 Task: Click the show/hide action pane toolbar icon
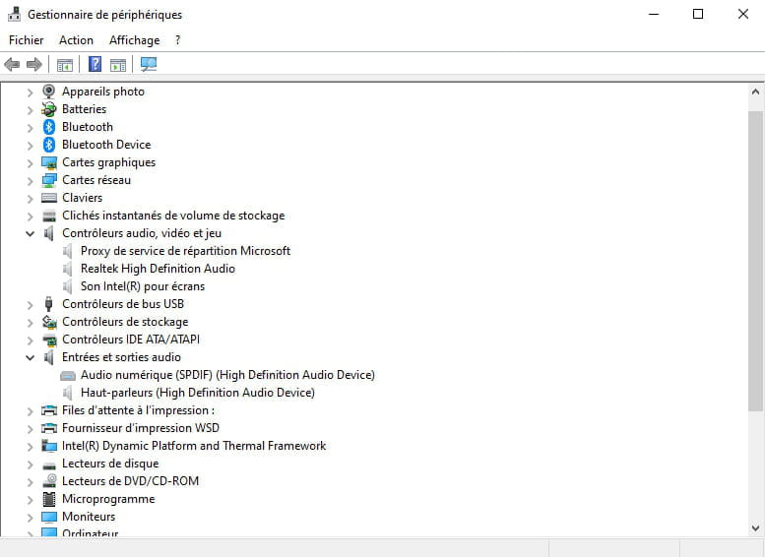(x=118, y=64)
